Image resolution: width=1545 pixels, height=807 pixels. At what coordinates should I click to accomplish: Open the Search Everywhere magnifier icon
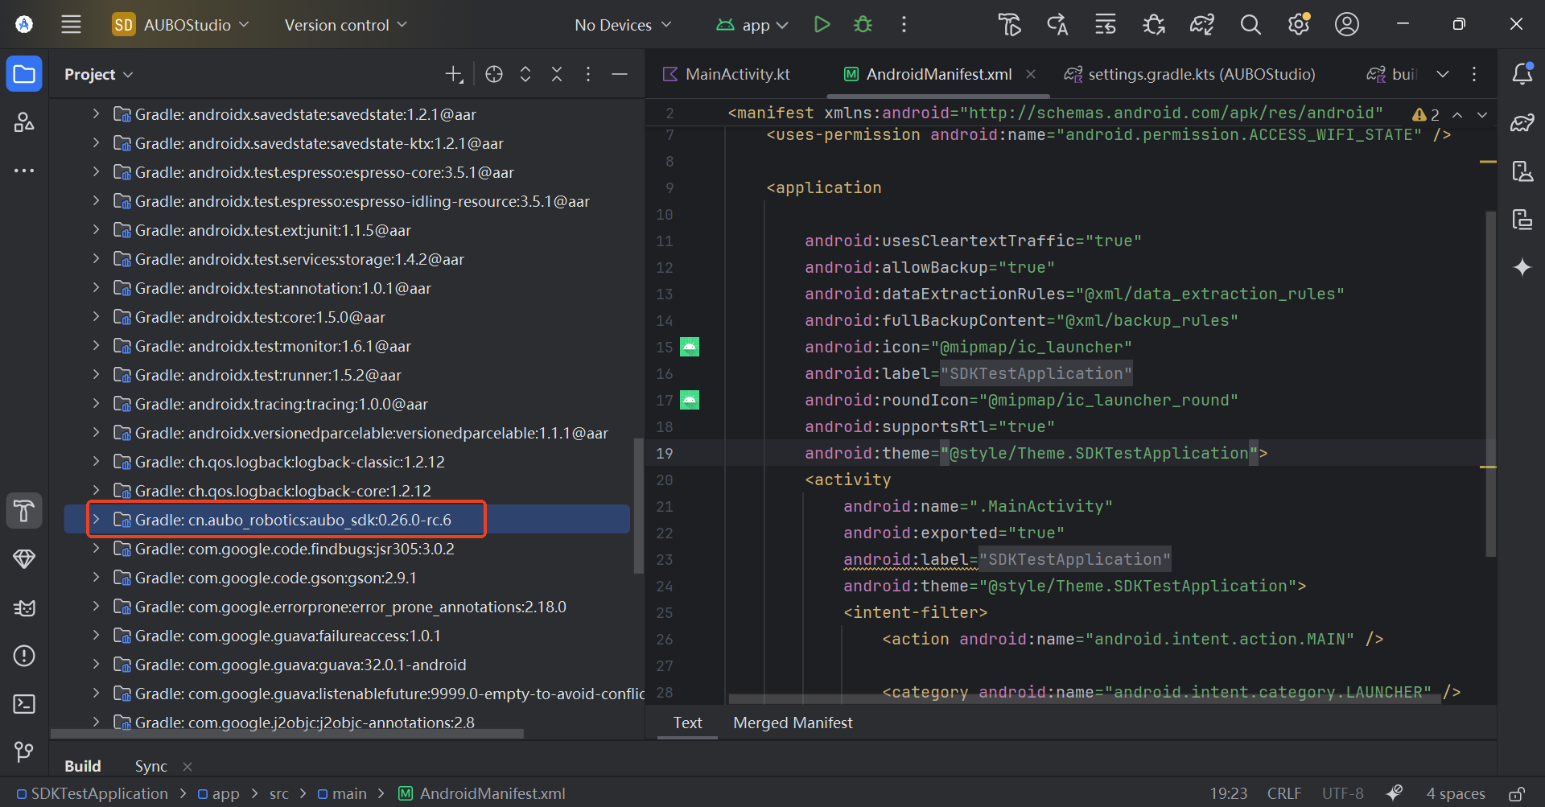(x=1250, y=24)
